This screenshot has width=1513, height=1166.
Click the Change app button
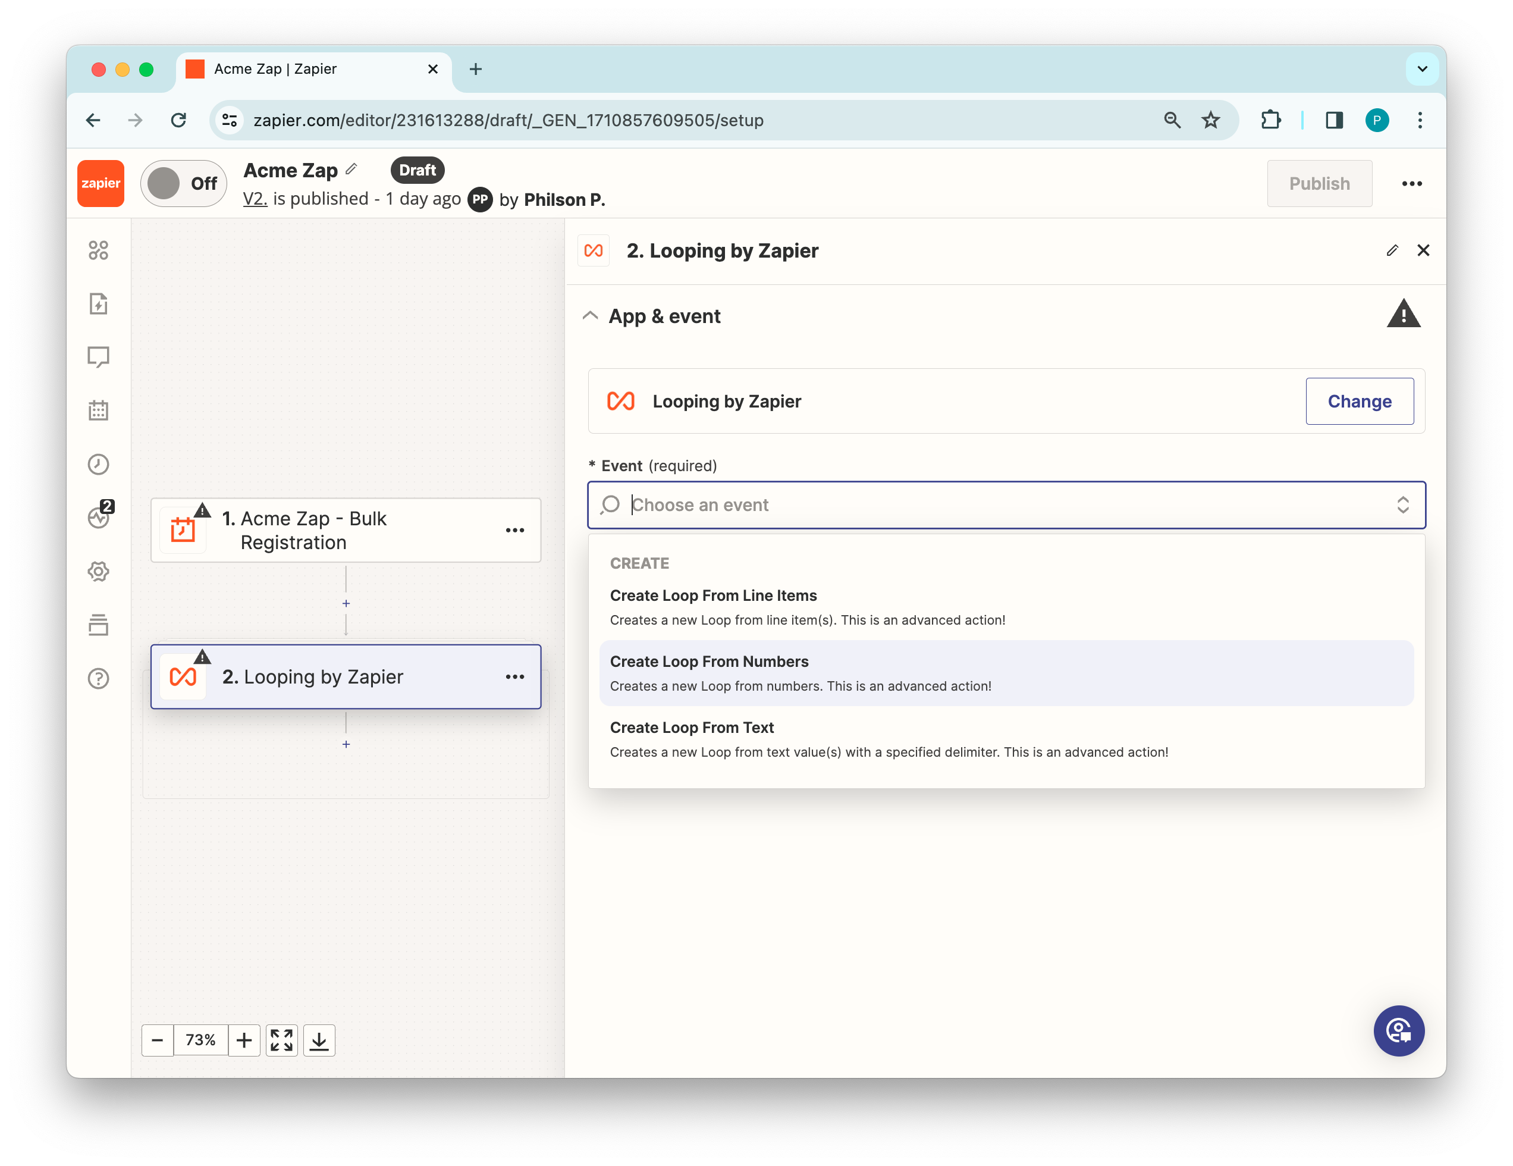pyautogui.click(x=1358, y=401)
